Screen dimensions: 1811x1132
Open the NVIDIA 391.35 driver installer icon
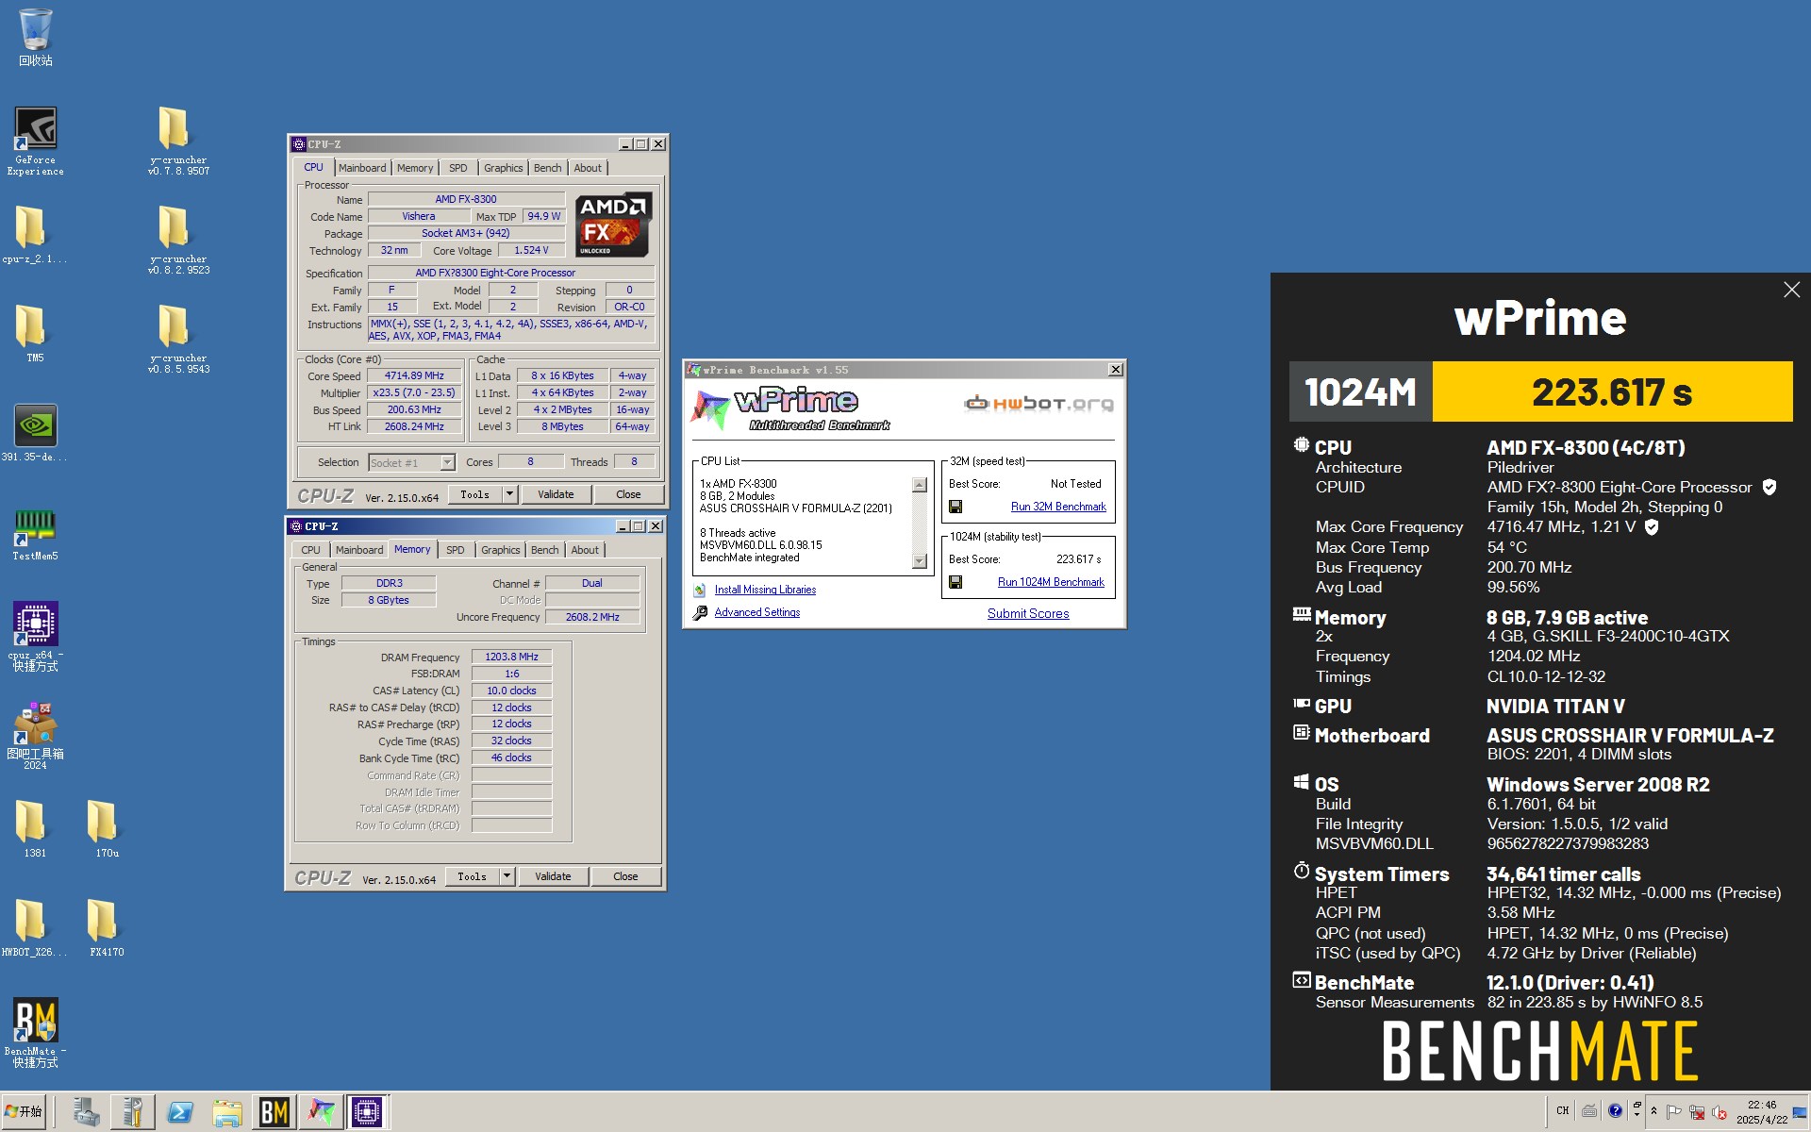(35, 433)
